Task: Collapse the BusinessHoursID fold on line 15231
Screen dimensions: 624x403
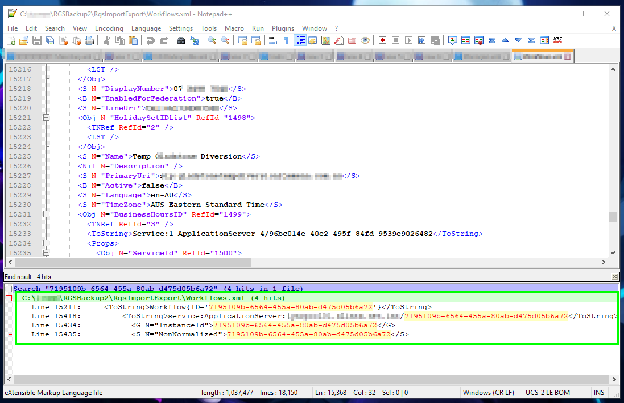Action: pos(46,214)
